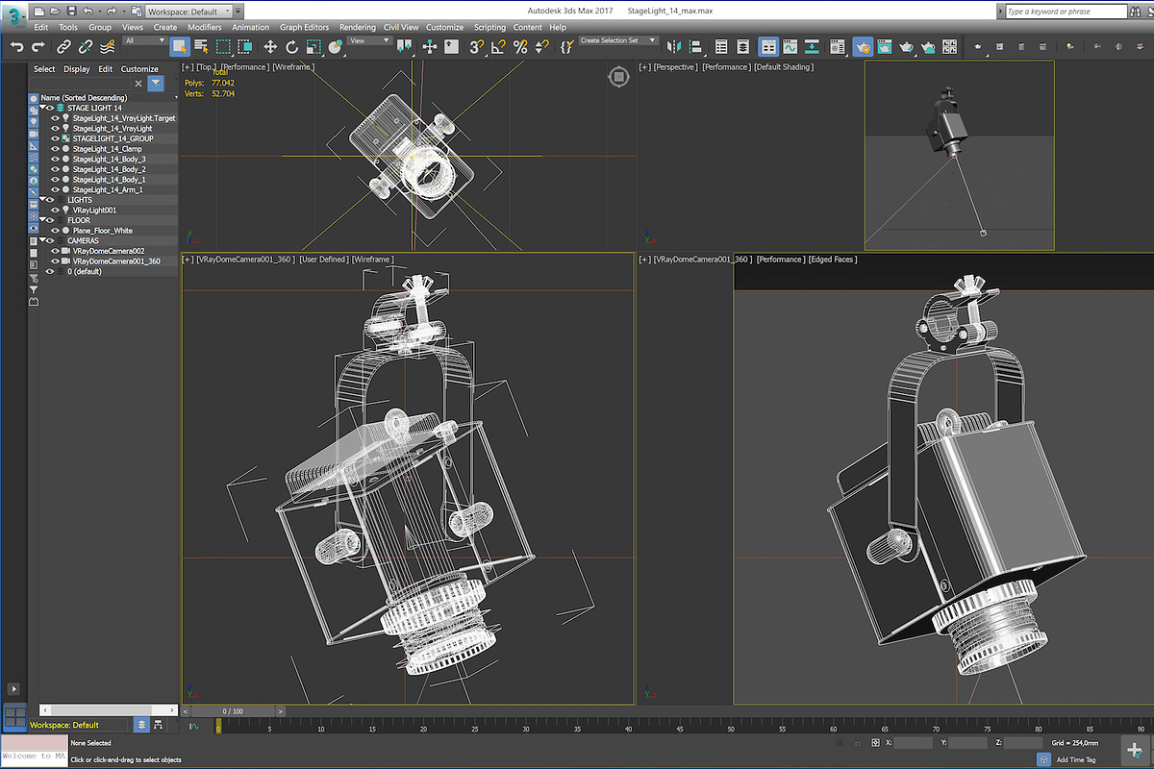The width and height of the screenshot is (1154, 769).
Task: Activate the Select and Move tool
Action: tap(270, 46)
